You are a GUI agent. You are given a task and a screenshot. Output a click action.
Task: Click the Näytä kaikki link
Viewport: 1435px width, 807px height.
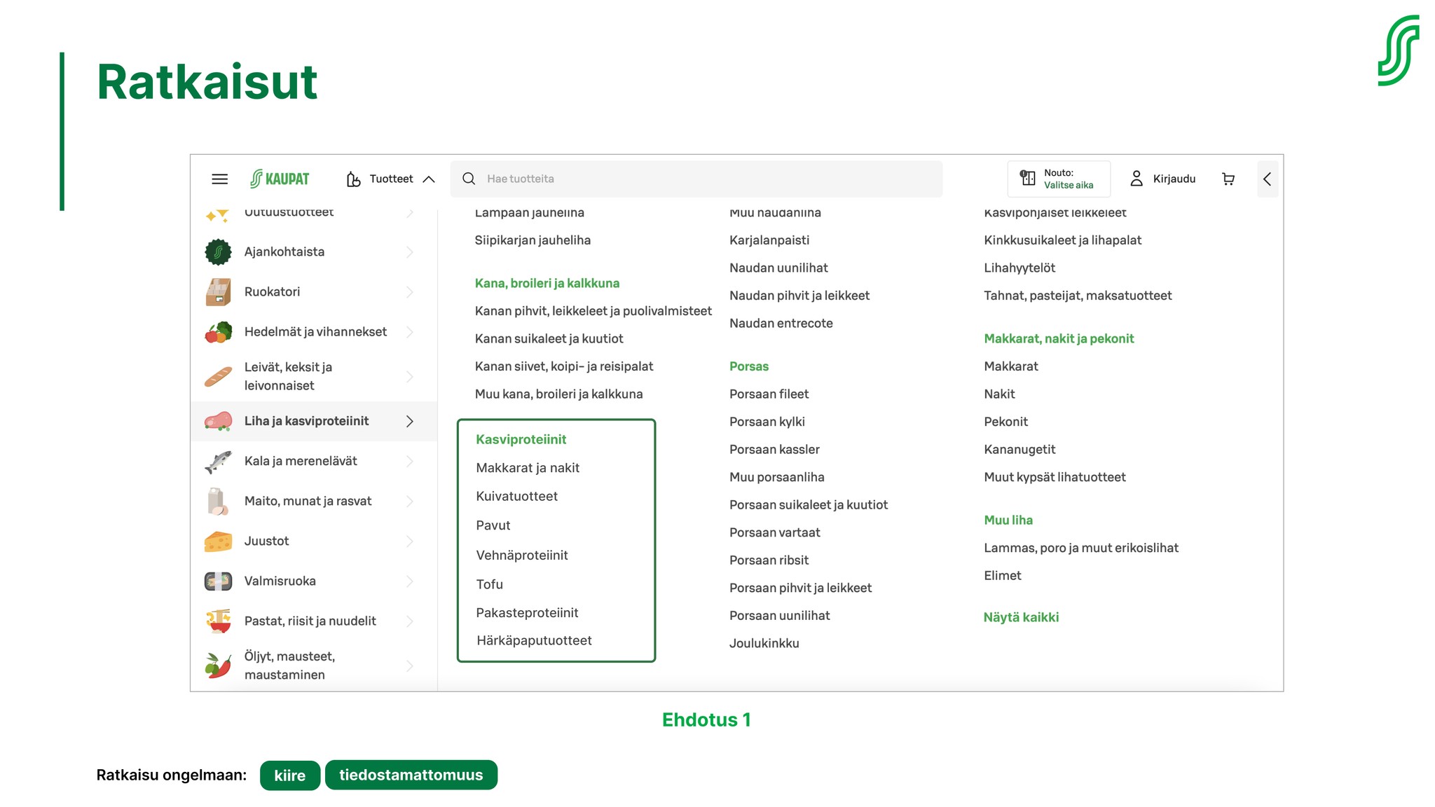point(1020,617)
